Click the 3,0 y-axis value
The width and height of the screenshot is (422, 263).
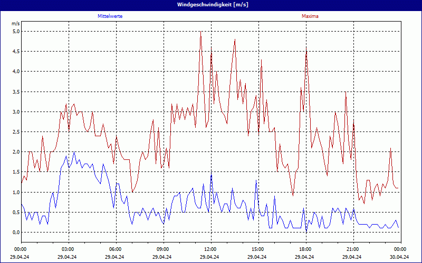pos(16,112)
